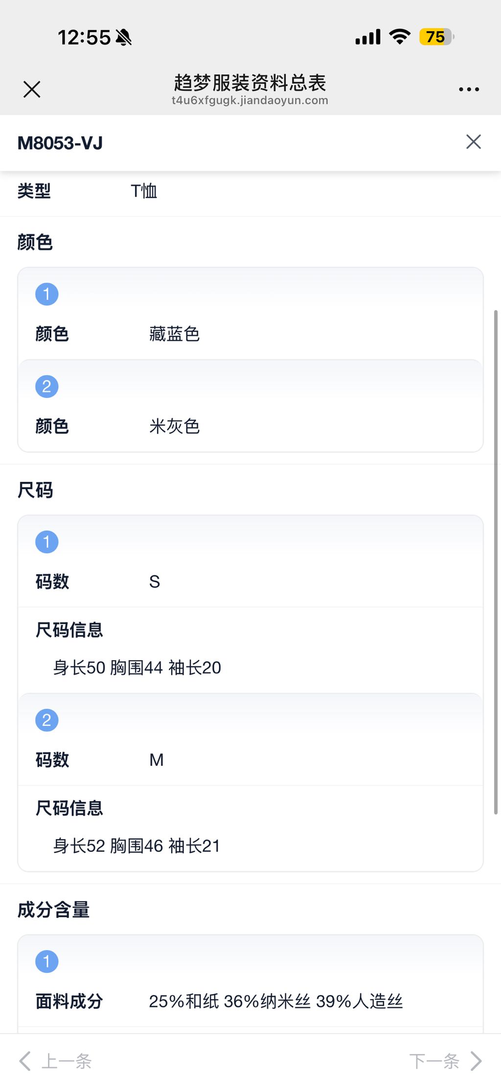Select the 米灰色 color value
Viewport: 501px width, 1090px height.
click(174, 427)
